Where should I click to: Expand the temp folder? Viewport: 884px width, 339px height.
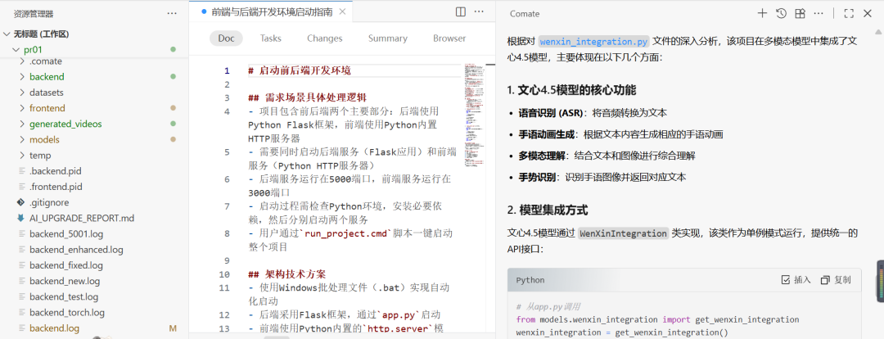pos(22,155)
